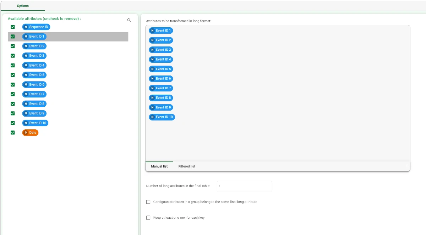Screen dimensions: 426x235
Task: Click Event ID 3 in long format list
Action: point(161,50)
